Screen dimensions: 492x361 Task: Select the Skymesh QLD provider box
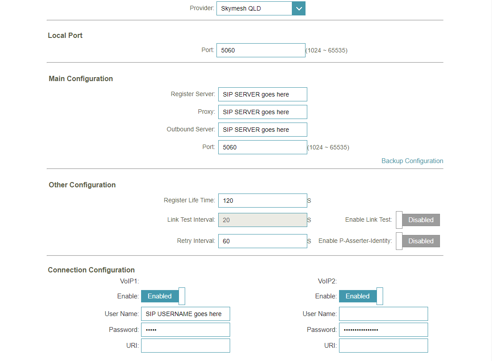[254, 8]
